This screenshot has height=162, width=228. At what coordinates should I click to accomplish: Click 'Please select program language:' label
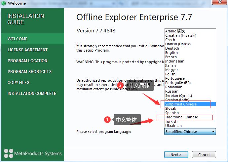(x=104, y=132)
